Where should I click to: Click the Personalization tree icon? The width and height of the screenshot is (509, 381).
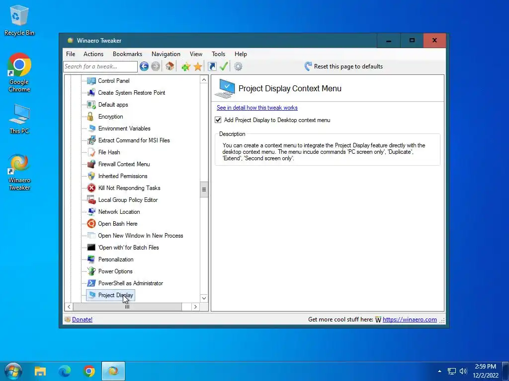(91, 259)
